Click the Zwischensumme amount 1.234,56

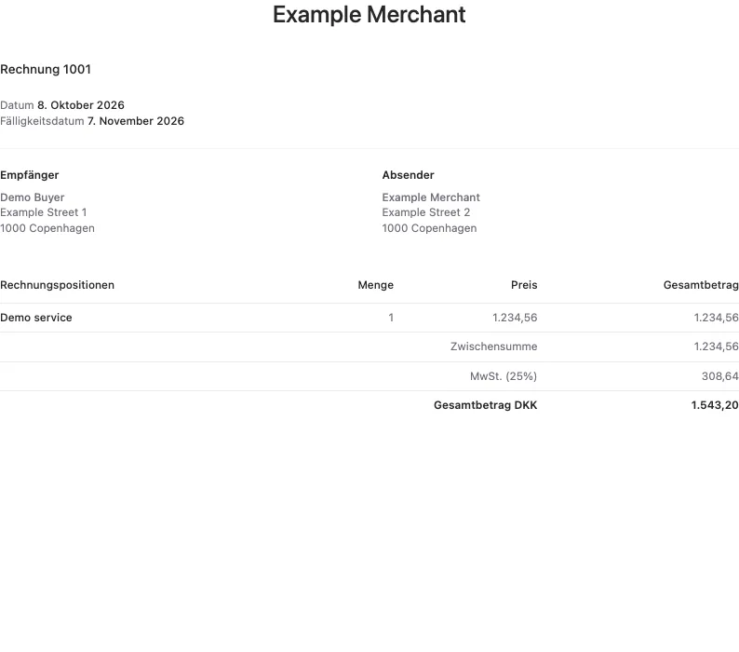pos(716,346)
